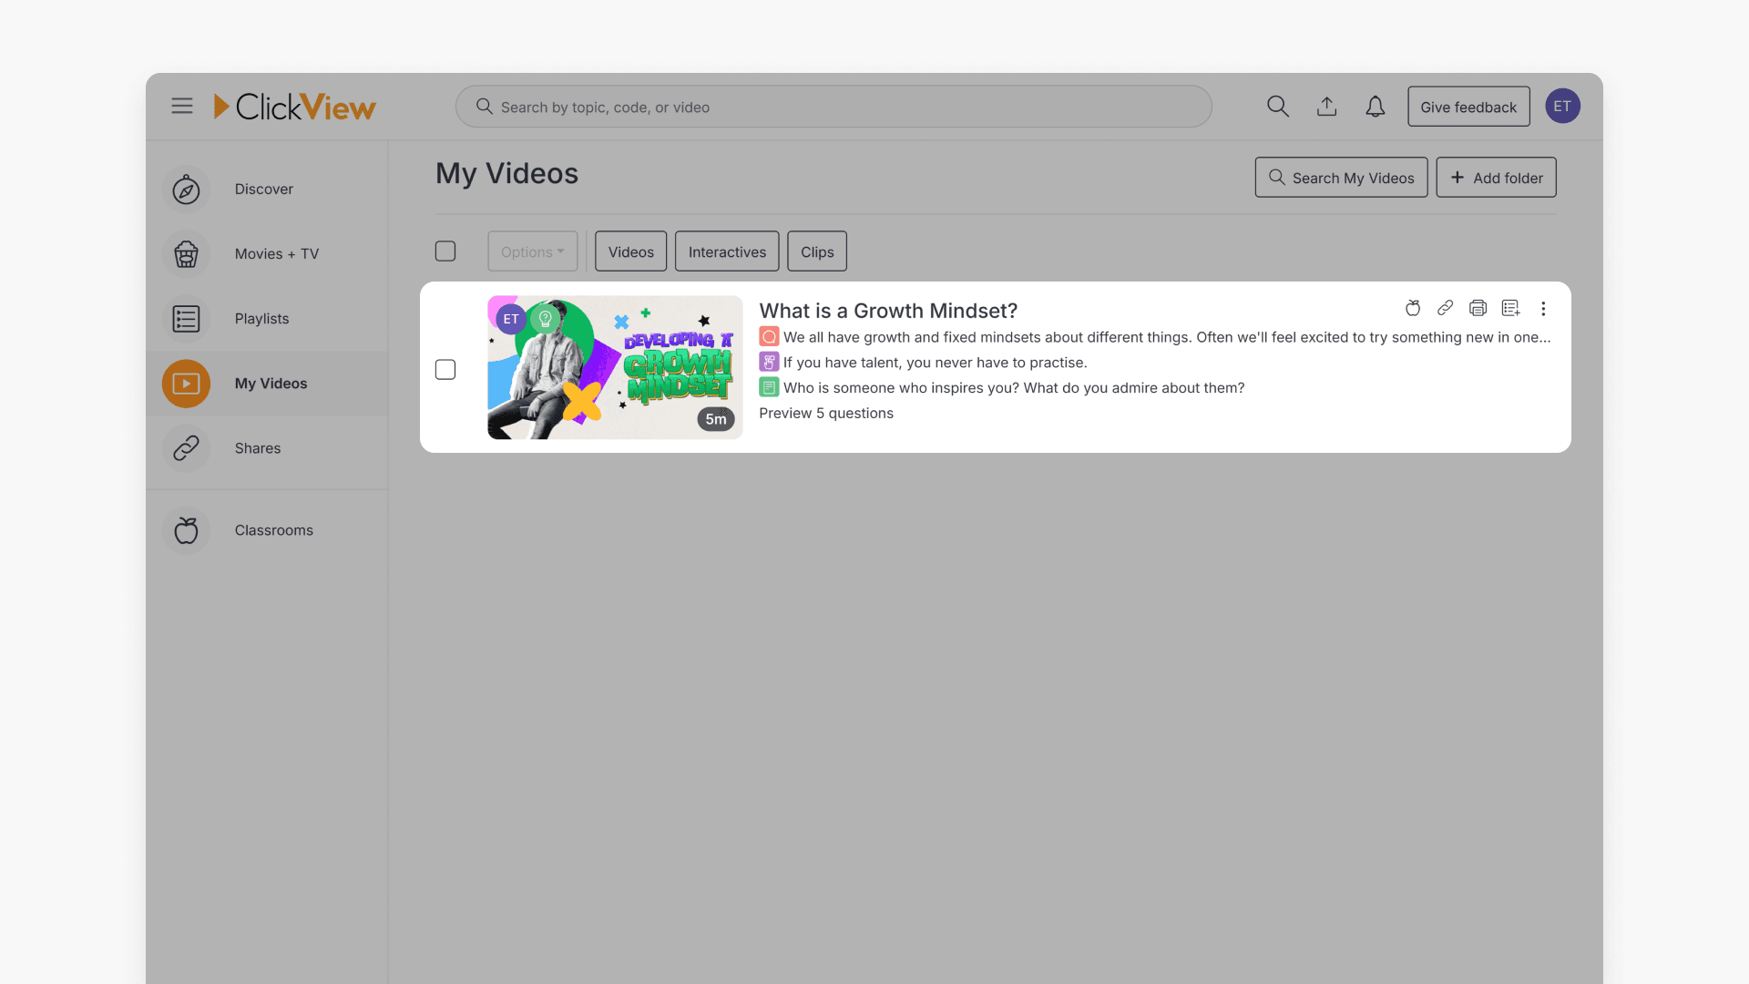Click the upload icon in the top bar
This screenshot has width=1749, height=984.
tap(1327, 107)
